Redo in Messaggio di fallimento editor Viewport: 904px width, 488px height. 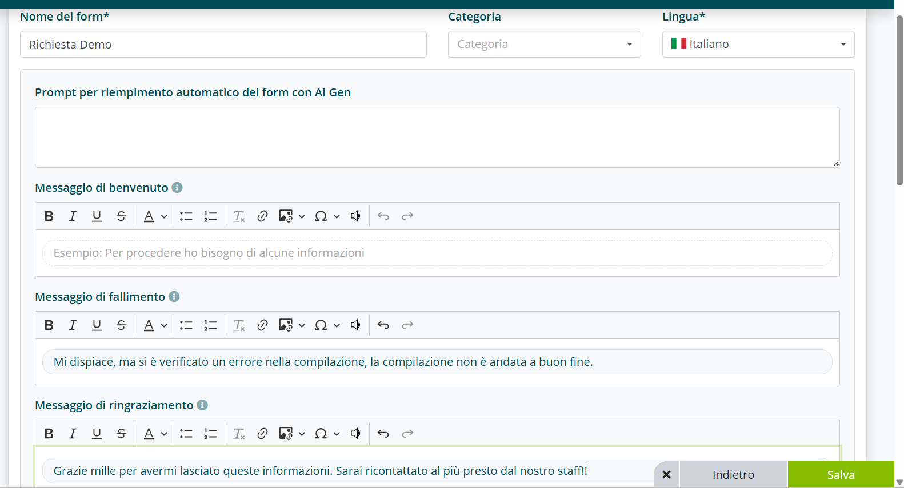407,325
